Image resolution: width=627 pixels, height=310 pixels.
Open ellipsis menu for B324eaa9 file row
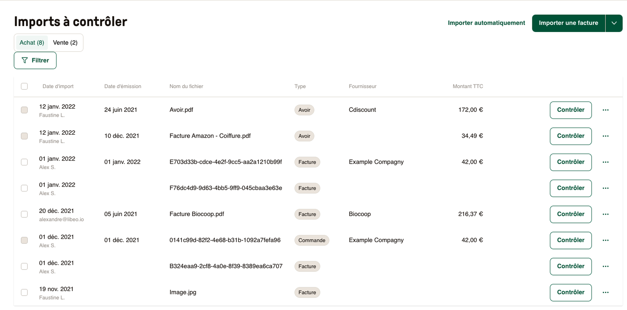(605, 267)
